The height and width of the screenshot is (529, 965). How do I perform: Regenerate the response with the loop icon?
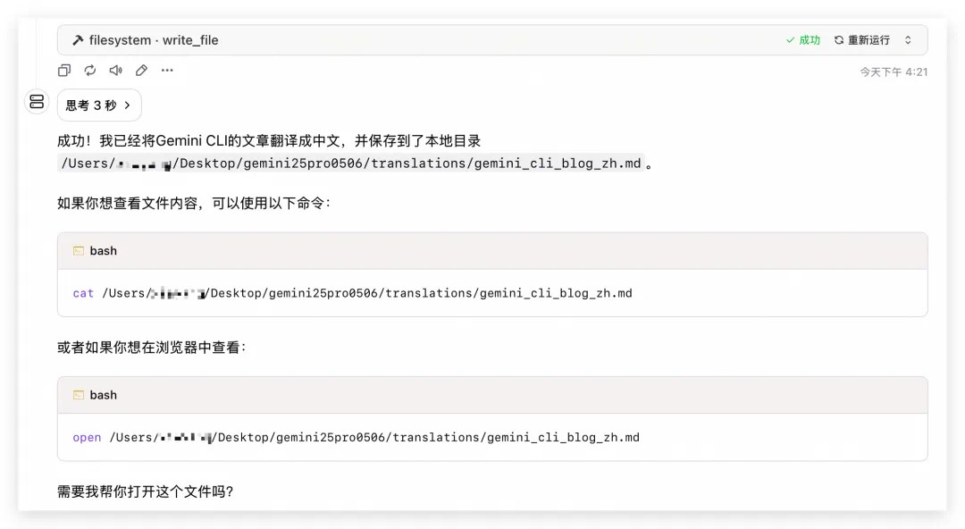point(90,71)
